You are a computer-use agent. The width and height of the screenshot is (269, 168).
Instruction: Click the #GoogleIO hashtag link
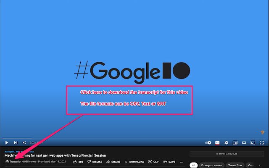click(x=10, y=152)
